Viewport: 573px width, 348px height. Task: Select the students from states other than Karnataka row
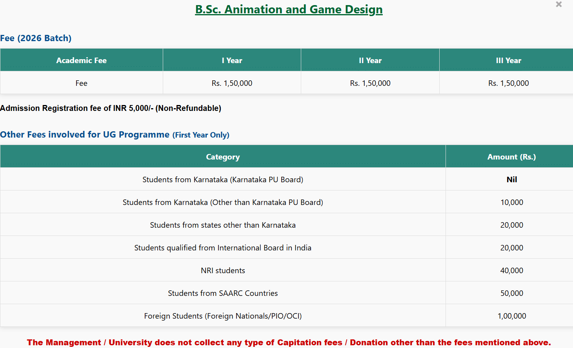[x=223, y=225]
